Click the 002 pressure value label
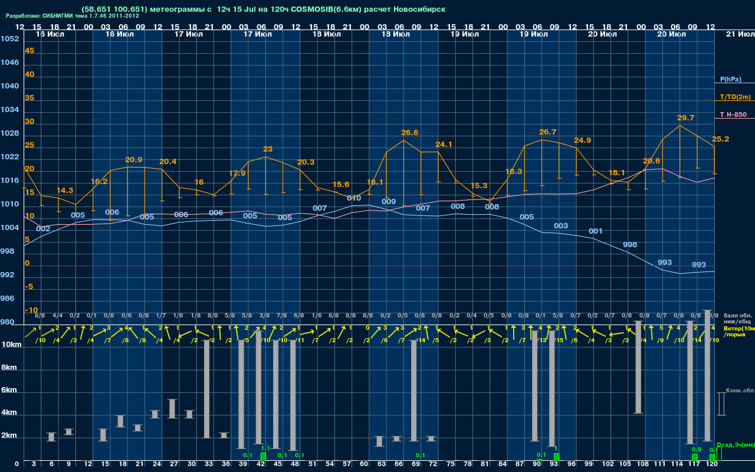 (43, 229)
